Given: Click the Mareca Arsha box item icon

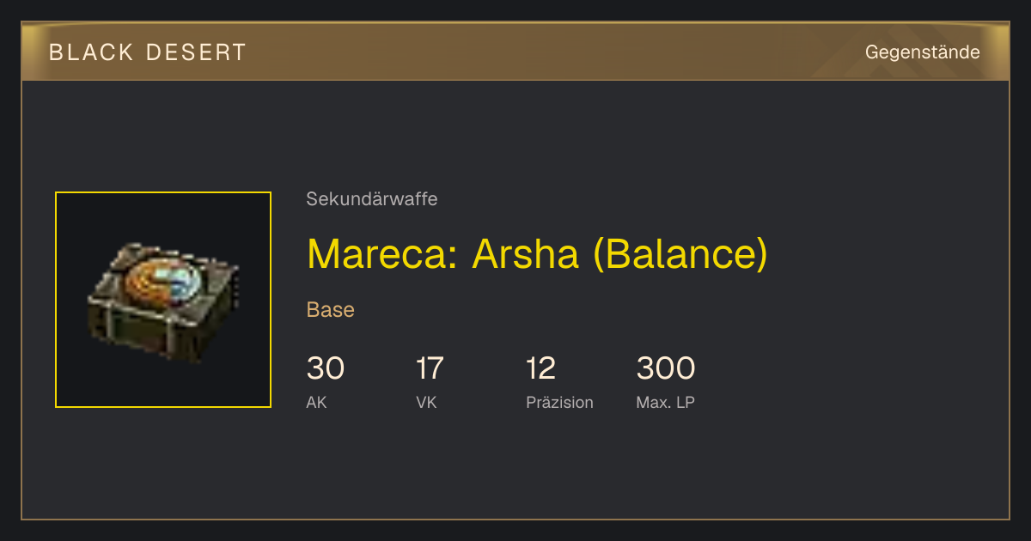Looking at the screenshot, I should (x=163, y=301).
